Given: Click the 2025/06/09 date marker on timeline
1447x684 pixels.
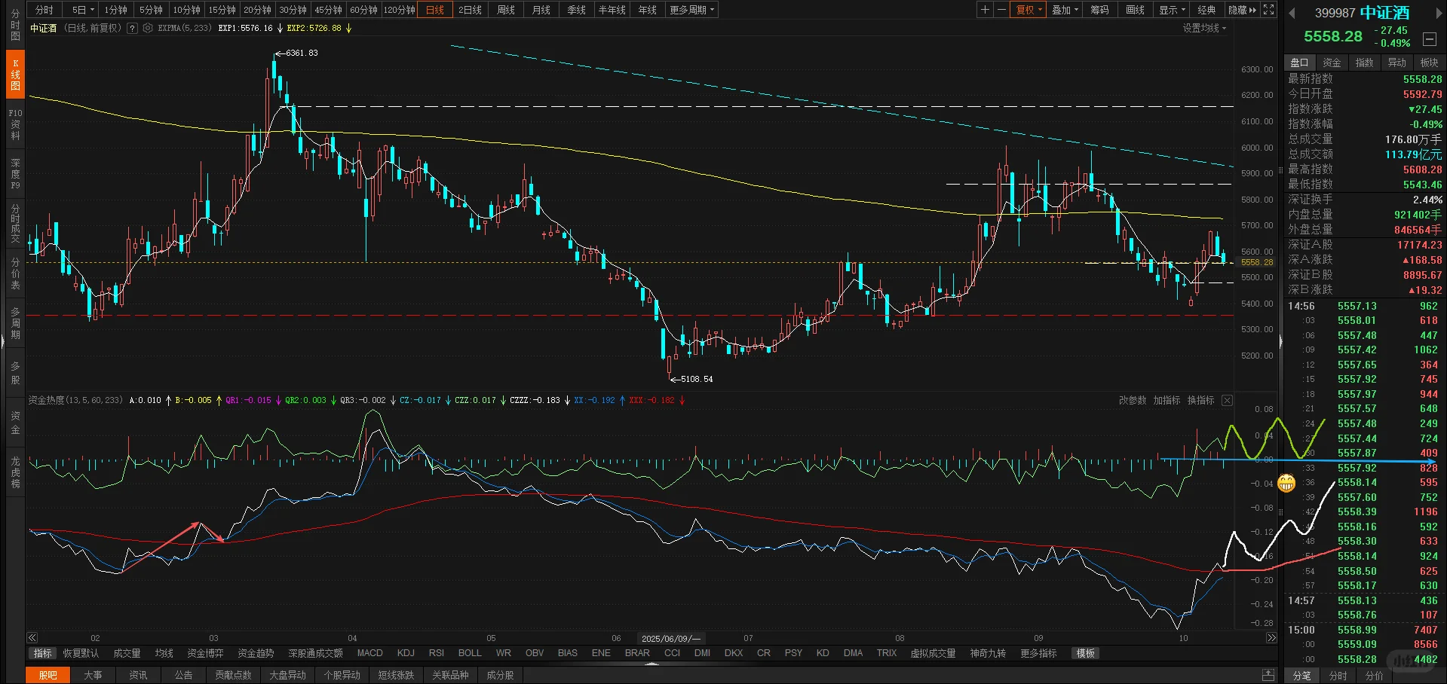Looking at the screenshot, I should tap(670, 639).
